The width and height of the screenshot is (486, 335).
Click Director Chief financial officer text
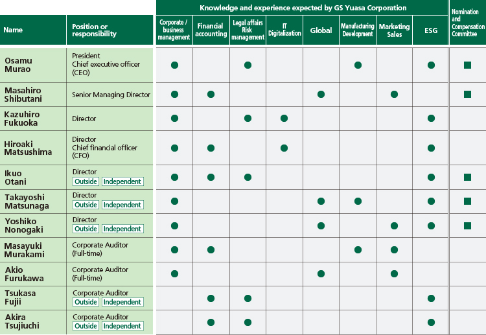104,148
